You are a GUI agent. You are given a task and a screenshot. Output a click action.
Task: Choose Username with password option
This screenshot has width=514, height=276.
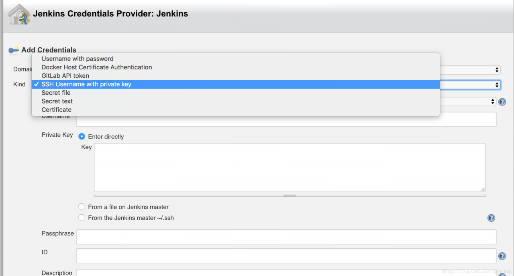click(x=236, y=59)
